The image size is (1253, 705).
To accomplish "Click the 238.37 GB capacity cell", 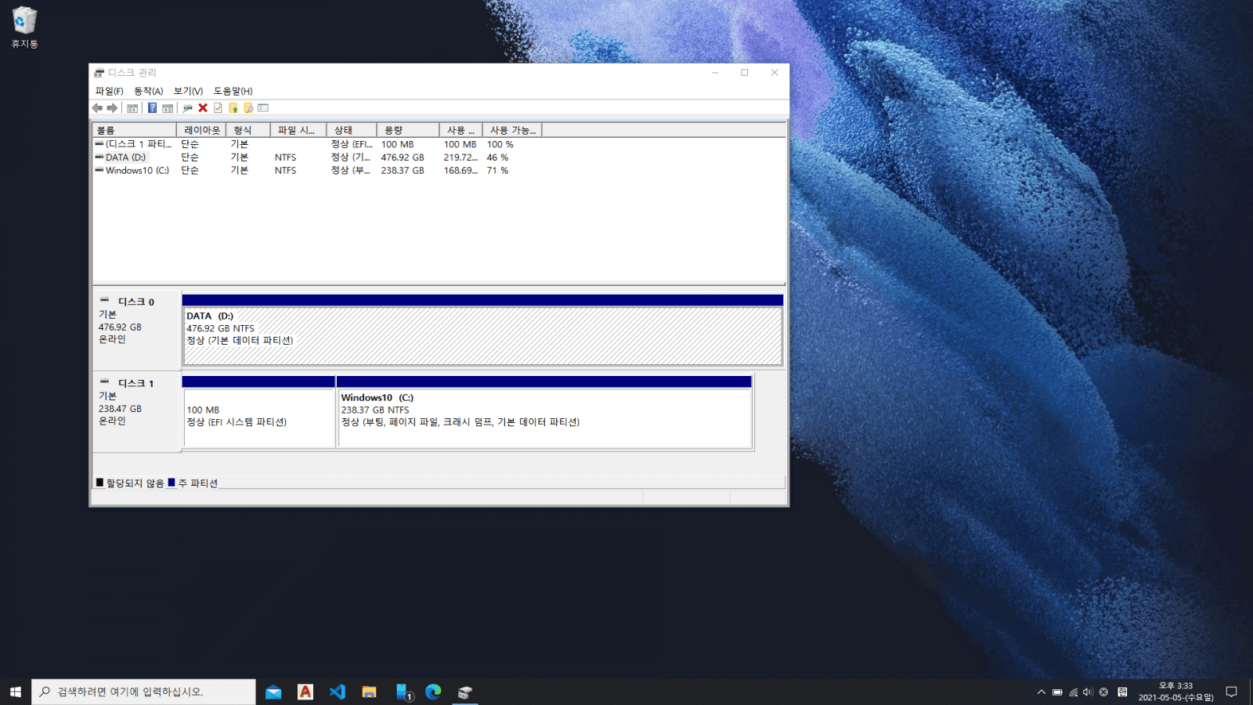I will click(403, 170).
